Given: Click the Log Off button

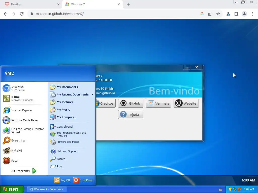Looking at the screenshot, I should 62,180.
